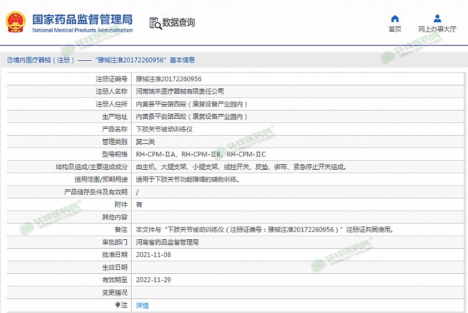Click registration number 豫械注准20172260956 in table
This screenshot has height=313, width=468.
[168, 79]
